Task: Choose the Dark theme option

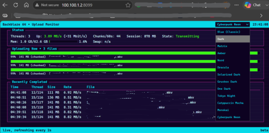Action: tap(233, 39)
